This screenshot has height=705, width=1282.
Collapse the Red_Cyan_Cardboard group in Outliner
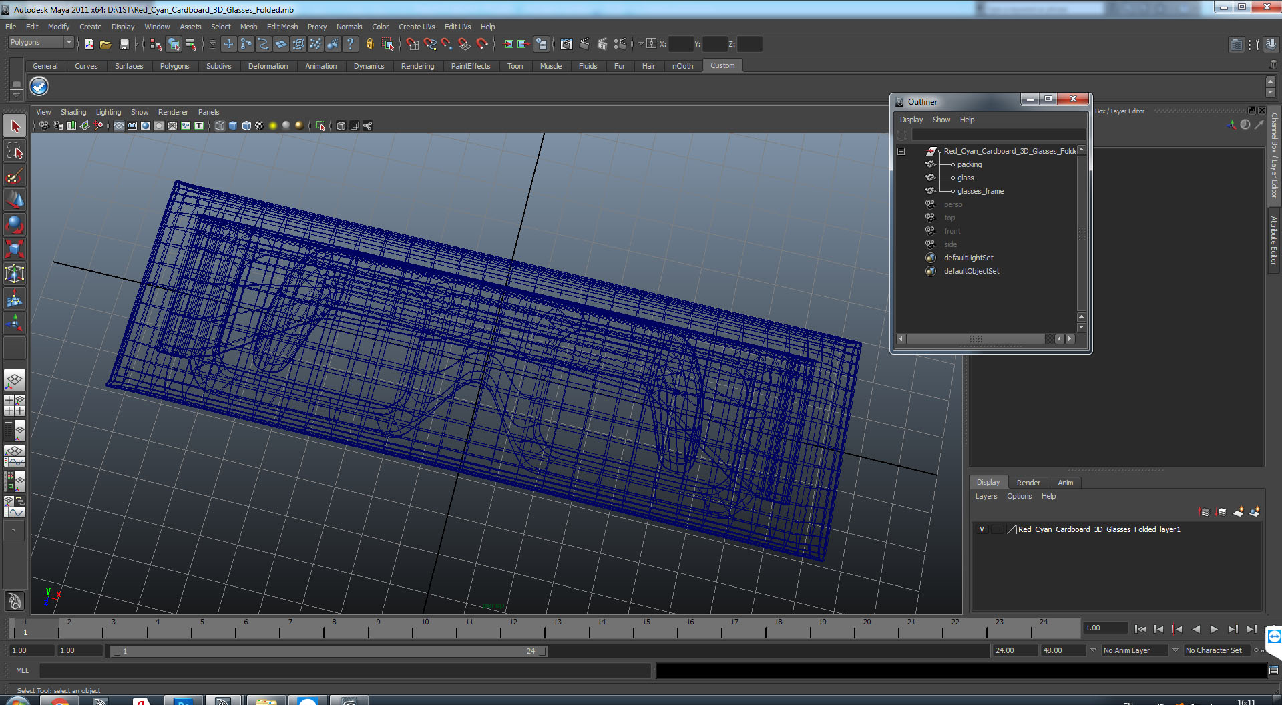[901, 152]
